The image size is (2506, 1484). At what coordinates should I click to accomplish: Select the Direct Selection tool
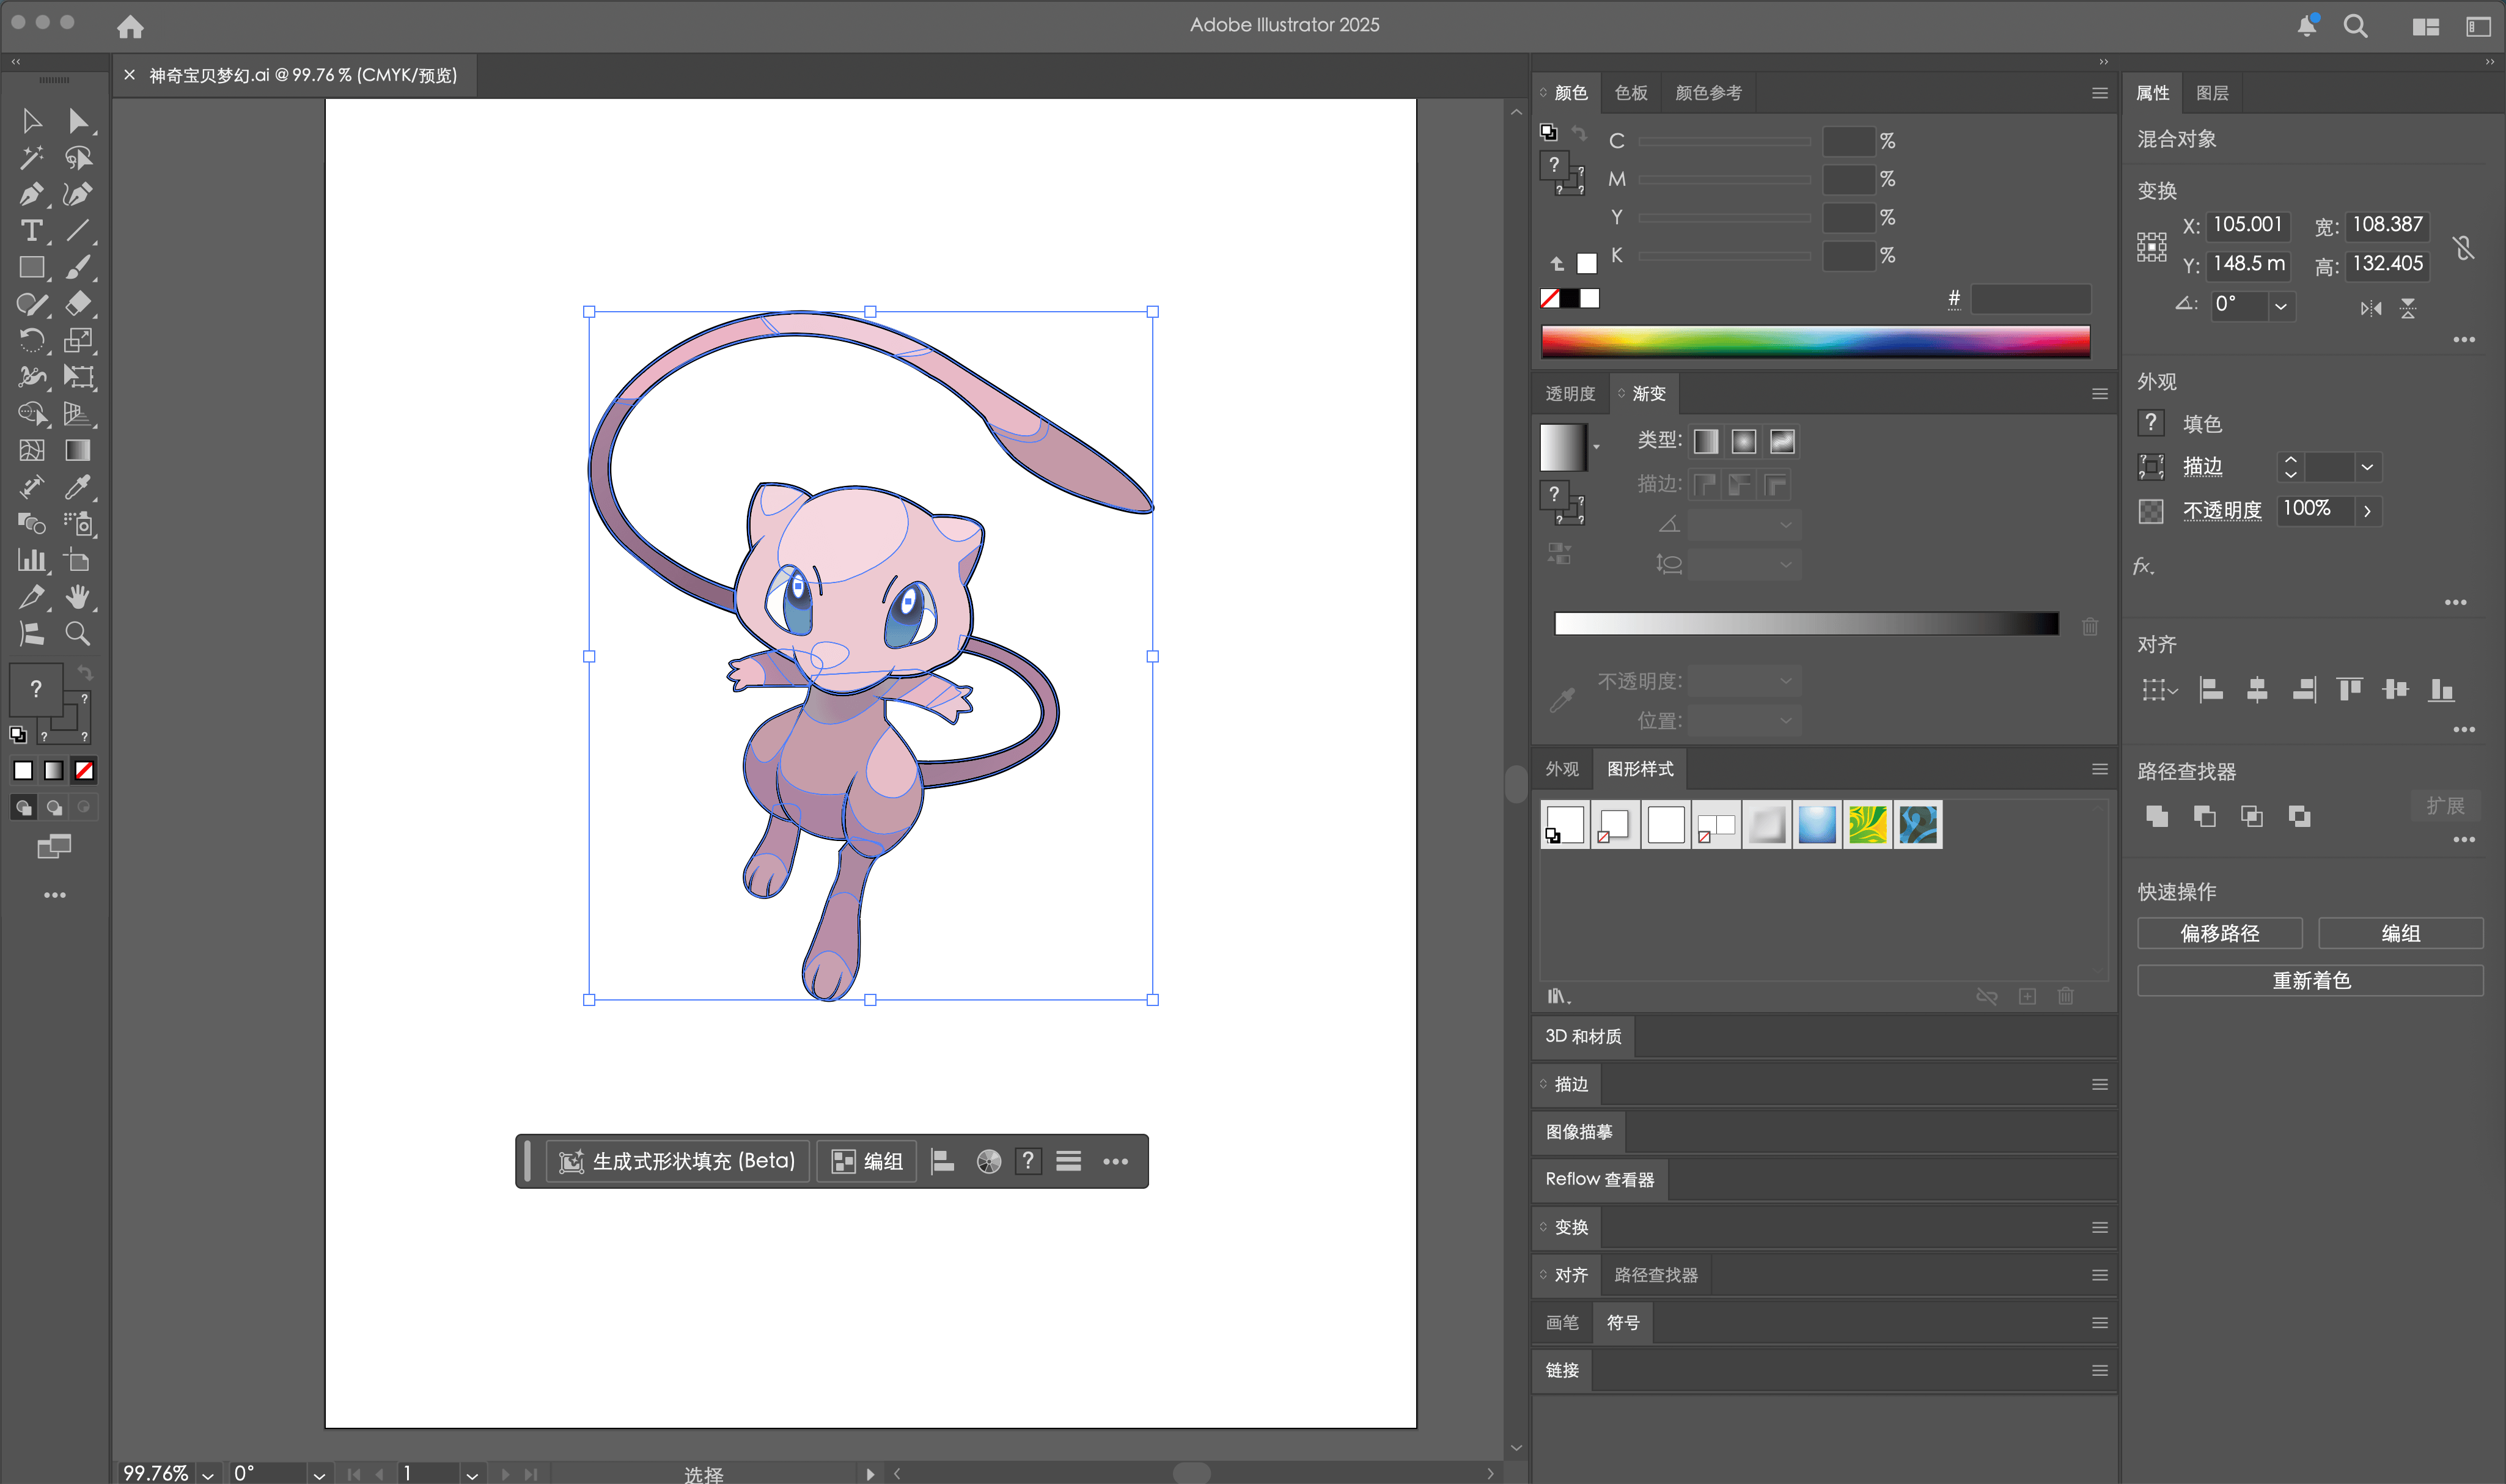pos(78,121)
